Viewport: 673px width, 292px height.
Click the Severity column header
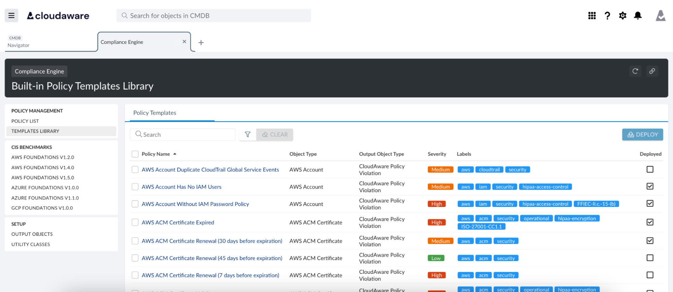click(x=437, y=154)
